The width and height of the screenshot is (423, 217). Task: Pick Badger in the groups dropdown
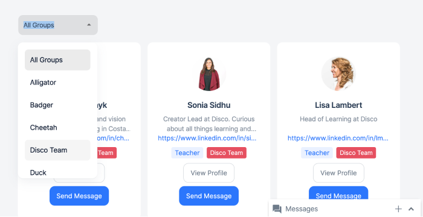[x=57, y=105]
